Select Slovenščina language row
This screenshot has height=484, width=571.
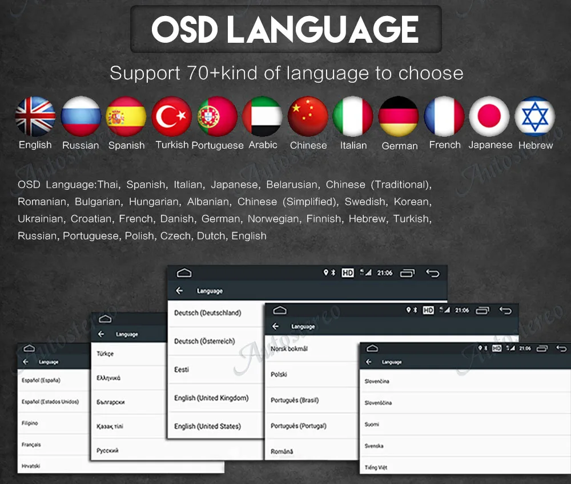[x=465, y=402]
